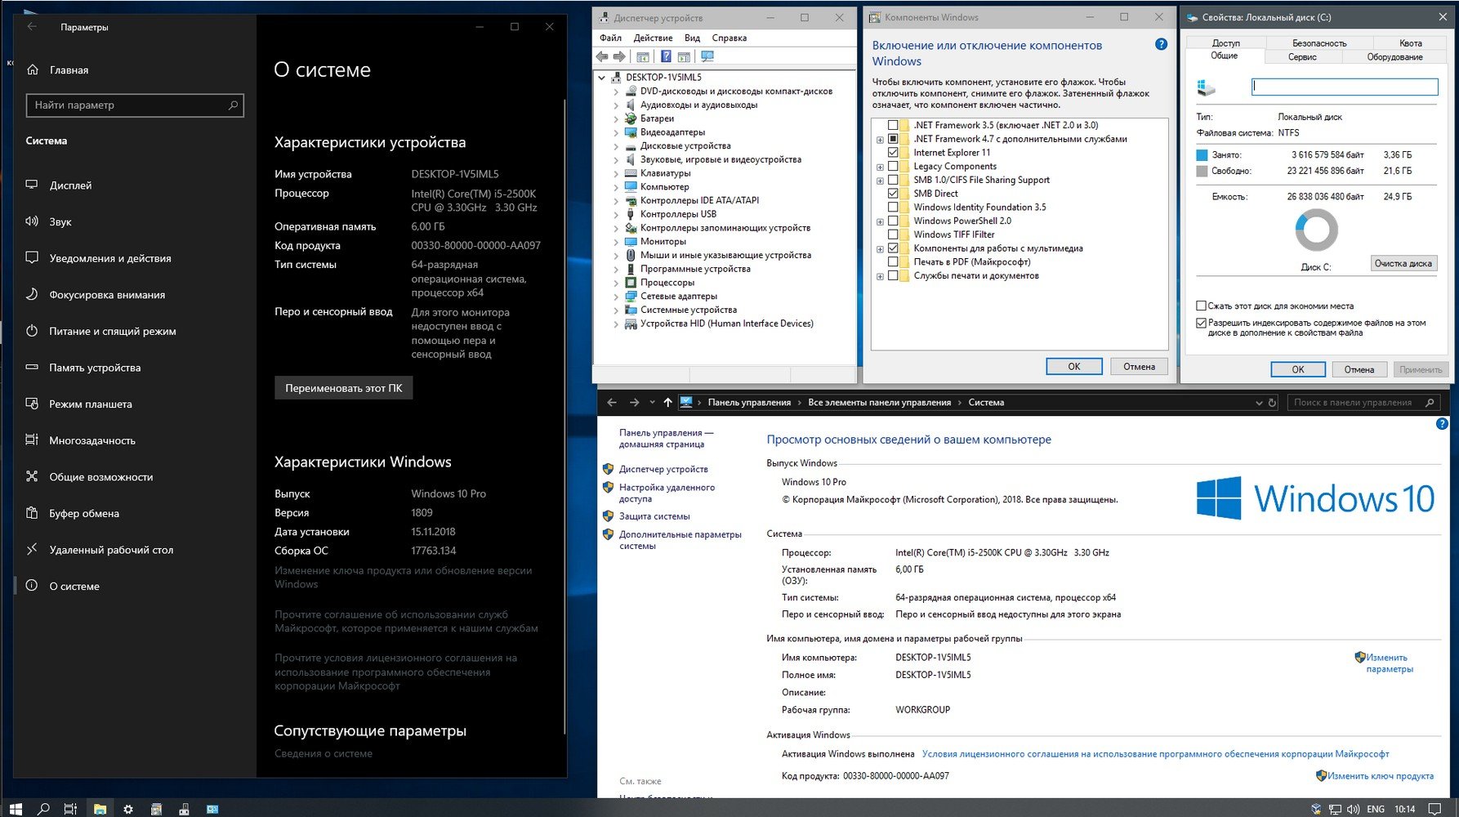This screenshot has width=1459, height=817.
Task: Switch to Сервис tab in disk properties
Action: (1302, 57)
